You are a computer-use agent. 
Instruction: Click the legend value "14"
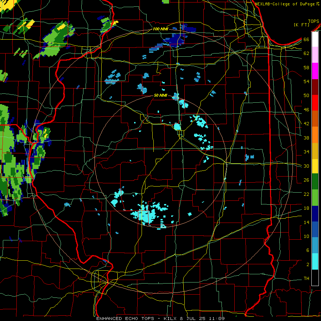pos(306,222)
